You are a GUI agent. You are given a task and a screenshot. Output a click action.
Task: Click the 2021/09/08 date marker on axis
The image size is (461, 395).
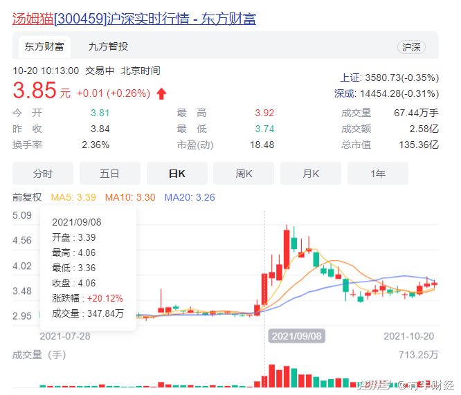pyautogui.click(x=297, y=336)
